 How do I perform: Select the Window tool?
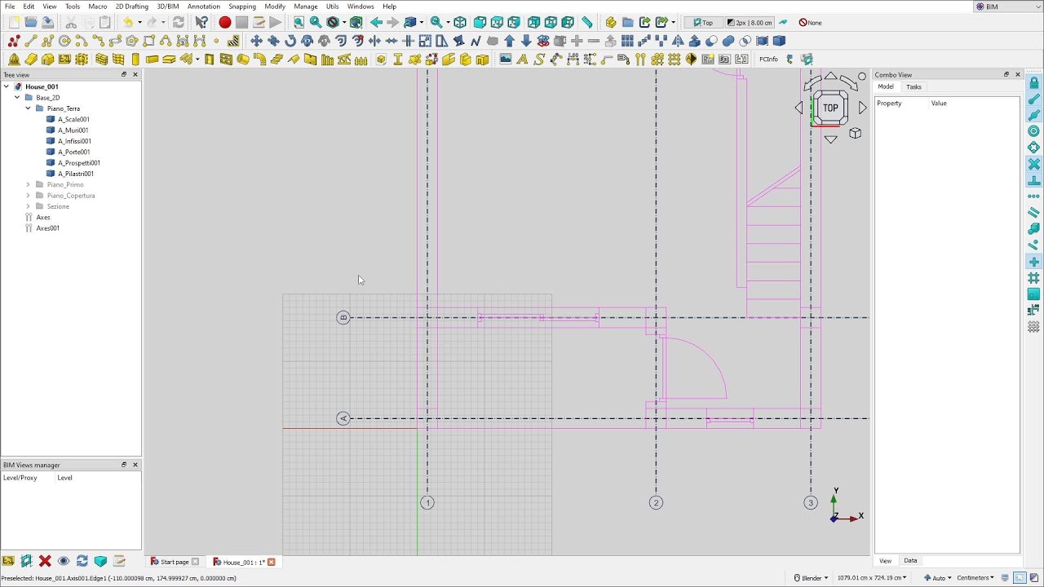[x=226, y=60]
